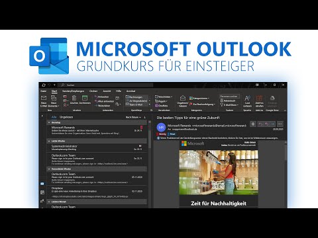Click the Neue E-Mail envelope icon
This screenshot has width=318, height=238.
(x=44, y=98)
